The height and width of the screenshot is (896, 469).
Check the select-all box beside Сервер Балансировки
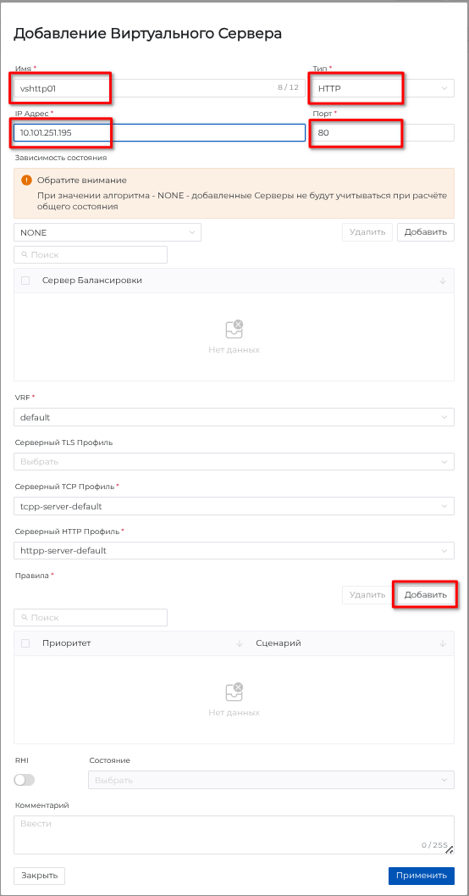click(x=25, y=281)
